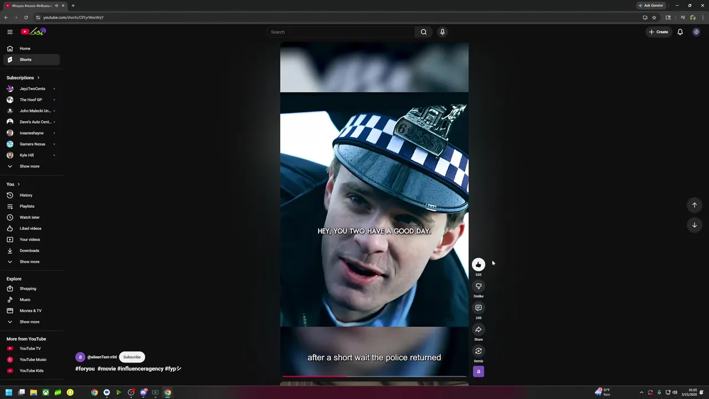709x399 pixels.
Task: Expand the You section
Action: [13, 184]
